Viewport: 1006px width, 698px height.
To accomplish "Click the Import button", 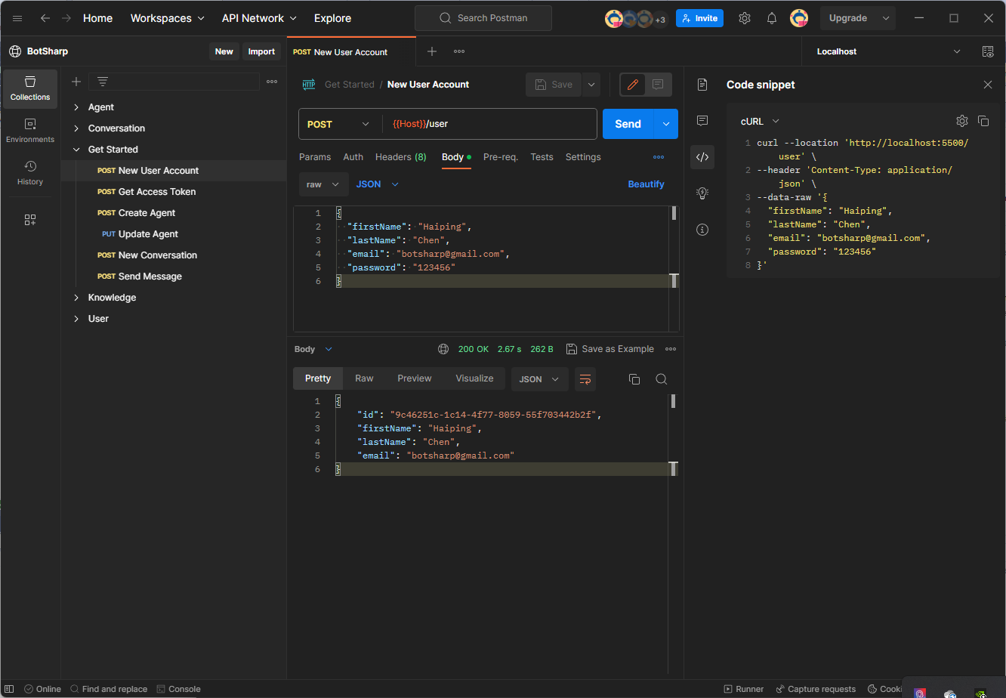I will tap(261, 51).
